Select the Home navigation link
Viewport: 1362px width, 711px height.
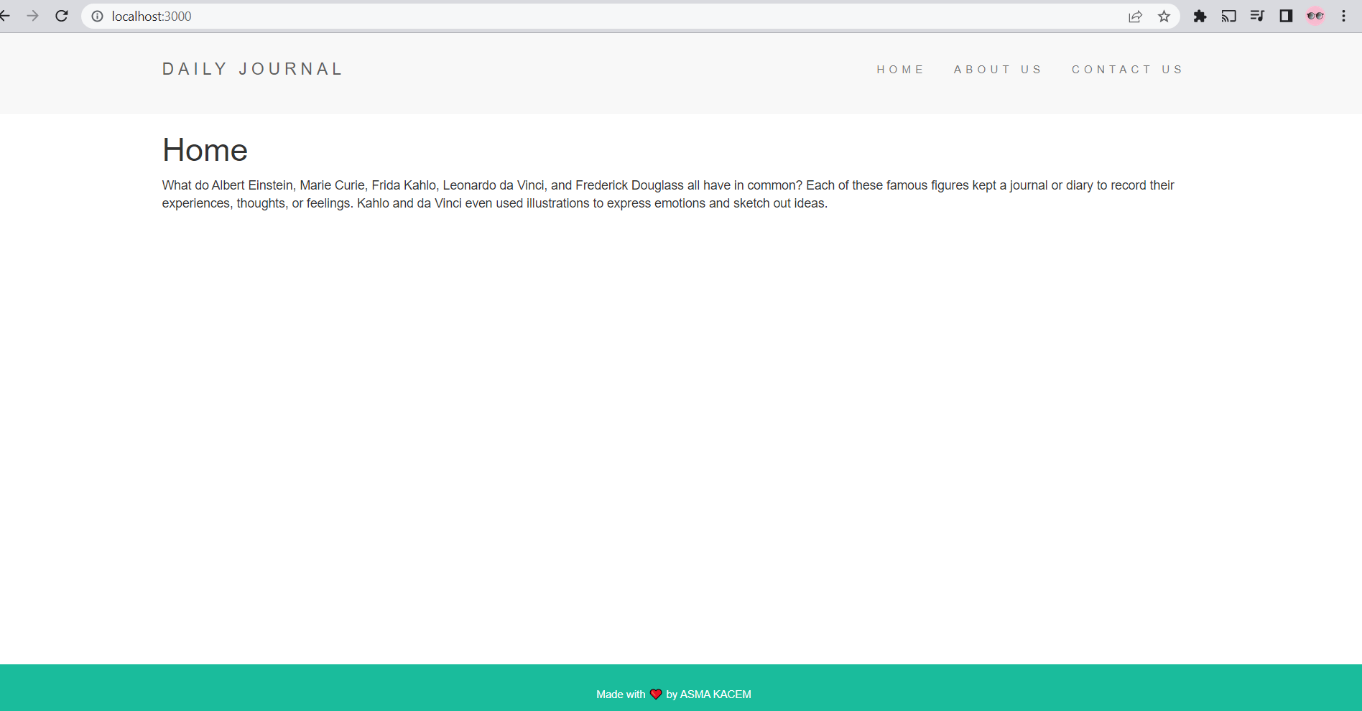(x=901, y=69)
